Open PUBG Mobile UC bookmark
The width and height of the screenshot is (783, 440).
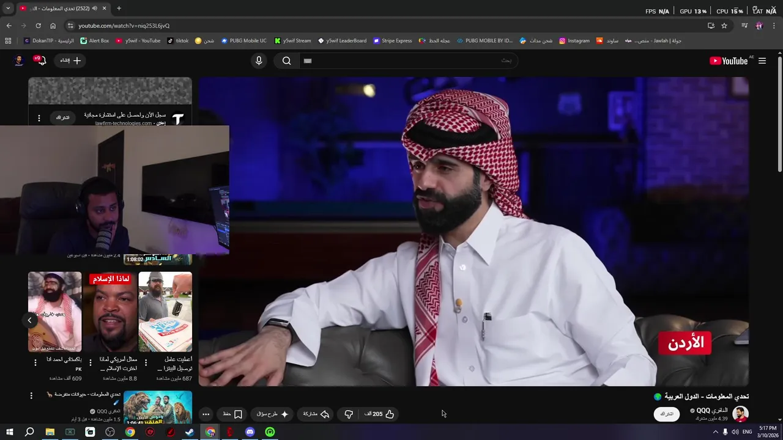243,41
